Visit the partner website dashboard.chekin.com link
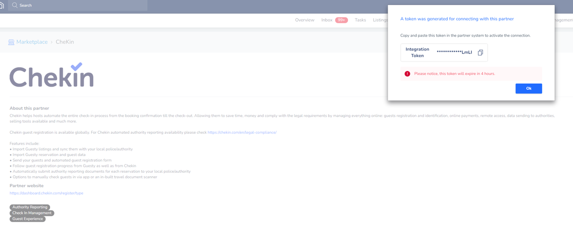Screen dimensions: 573x250 pyautogui.click(x=46, y=193)
